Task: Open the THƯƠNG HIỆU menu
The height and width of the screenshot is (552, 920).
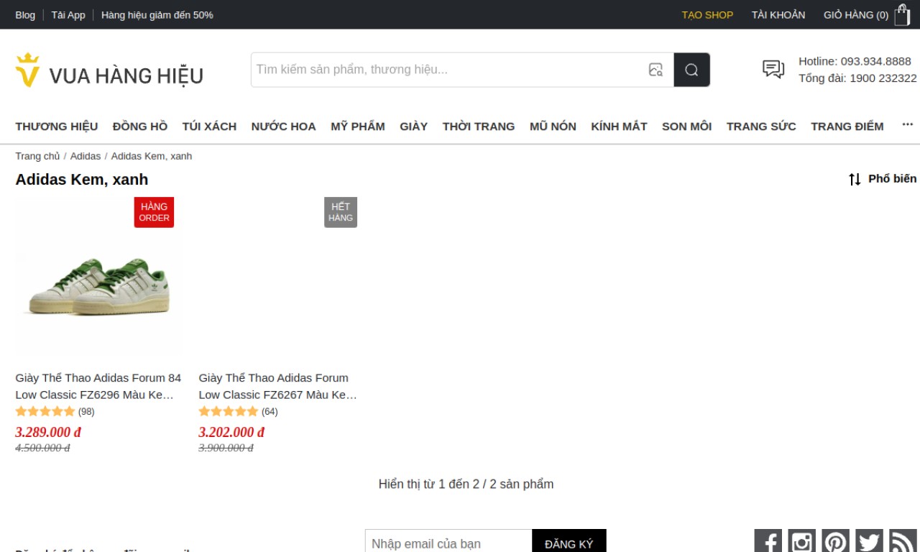Action: click(x=57, y=126)
